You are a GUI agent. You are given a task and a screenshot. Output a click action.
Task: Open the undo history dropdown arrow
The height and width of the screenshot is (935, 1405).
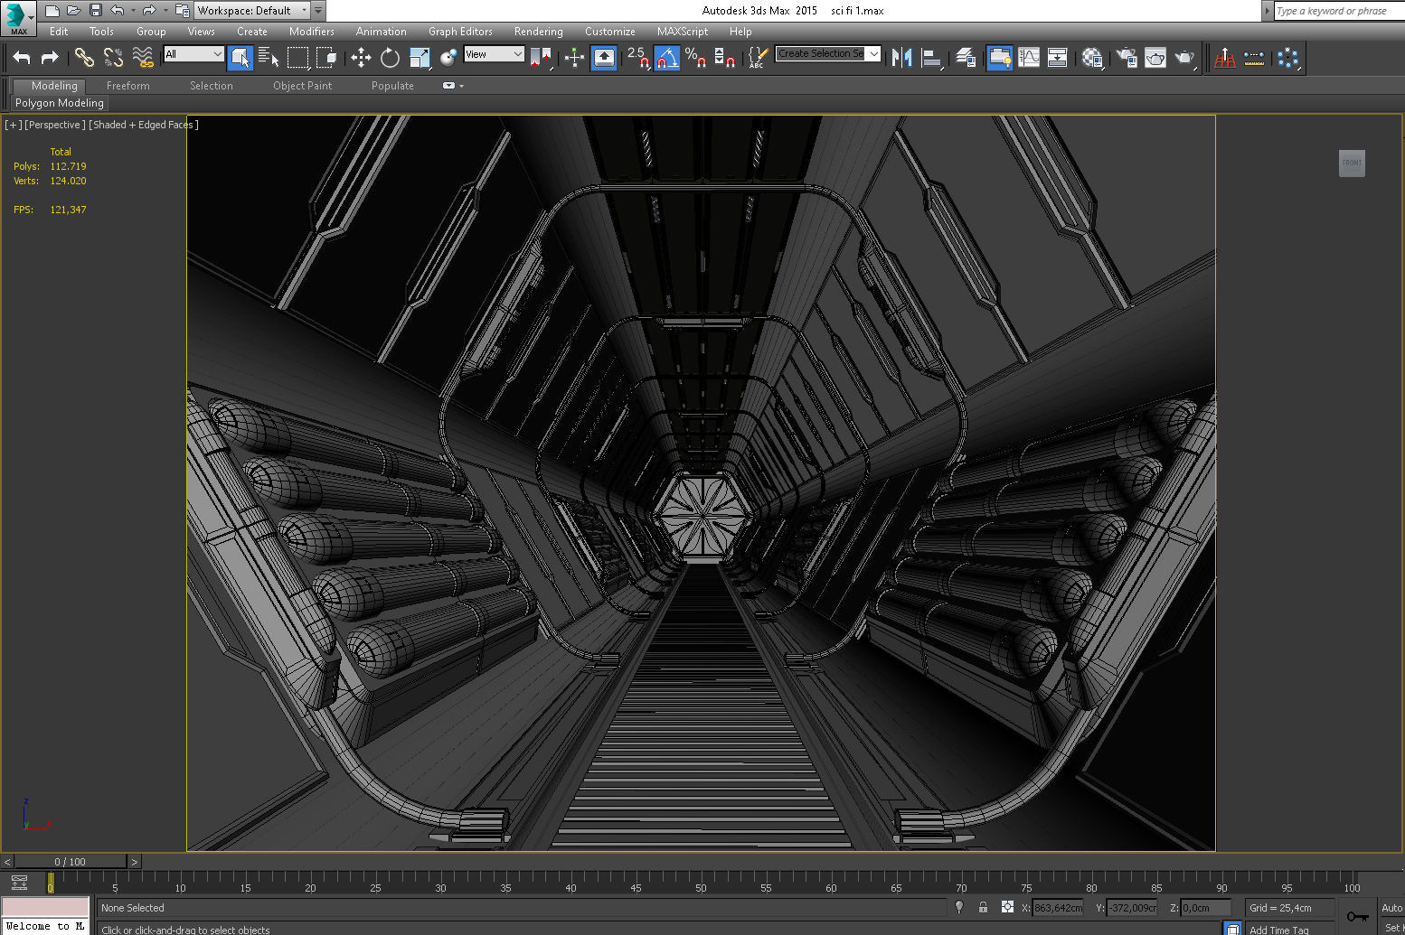point(132,11)
